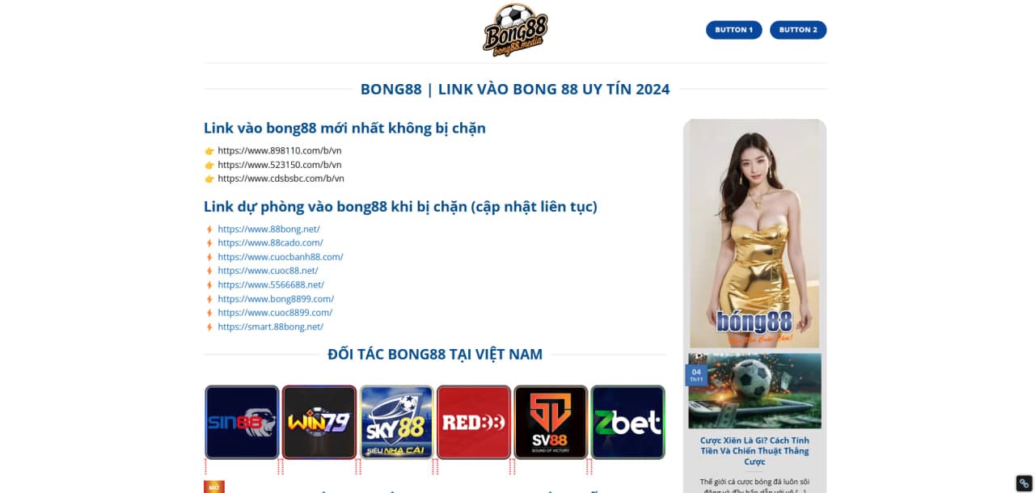The width and height of the screenshot is (1035, 493).
Task: Open the golden dress bong88 banner
Action: tap(754, 234)
